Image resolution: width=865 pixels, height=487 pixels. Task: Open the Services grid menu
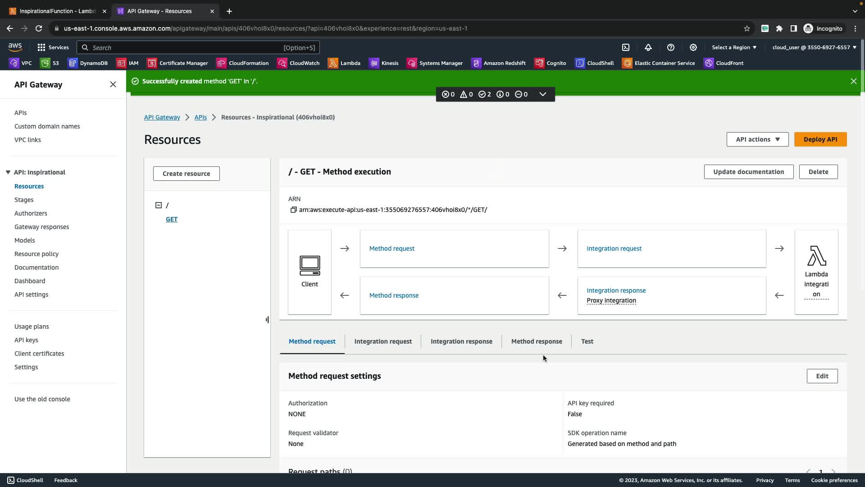[x=53, y=47]
